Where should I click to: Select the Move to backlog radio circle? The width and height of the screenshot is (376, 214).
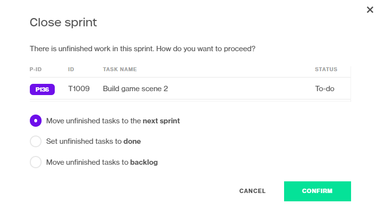[x=36, y=162]
